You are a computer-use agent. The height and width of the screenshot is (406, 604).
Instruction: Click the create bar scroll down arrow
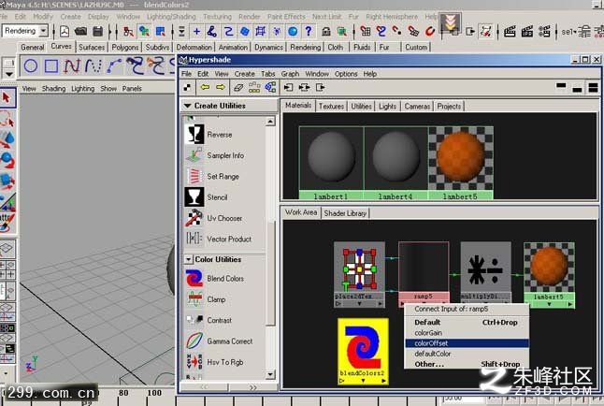(270, 374)
